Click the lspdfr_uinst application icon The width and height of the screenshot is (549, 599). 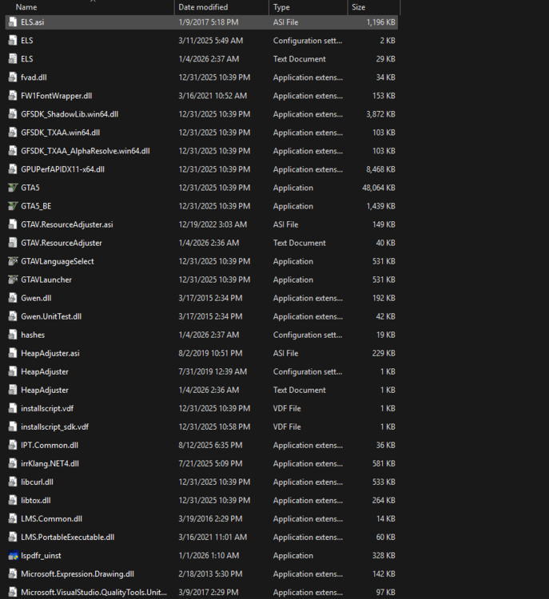tap(13, 555)
